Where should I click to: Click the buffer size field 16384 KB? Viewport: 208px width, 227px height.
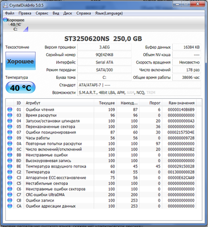click(x=187, y=47)
